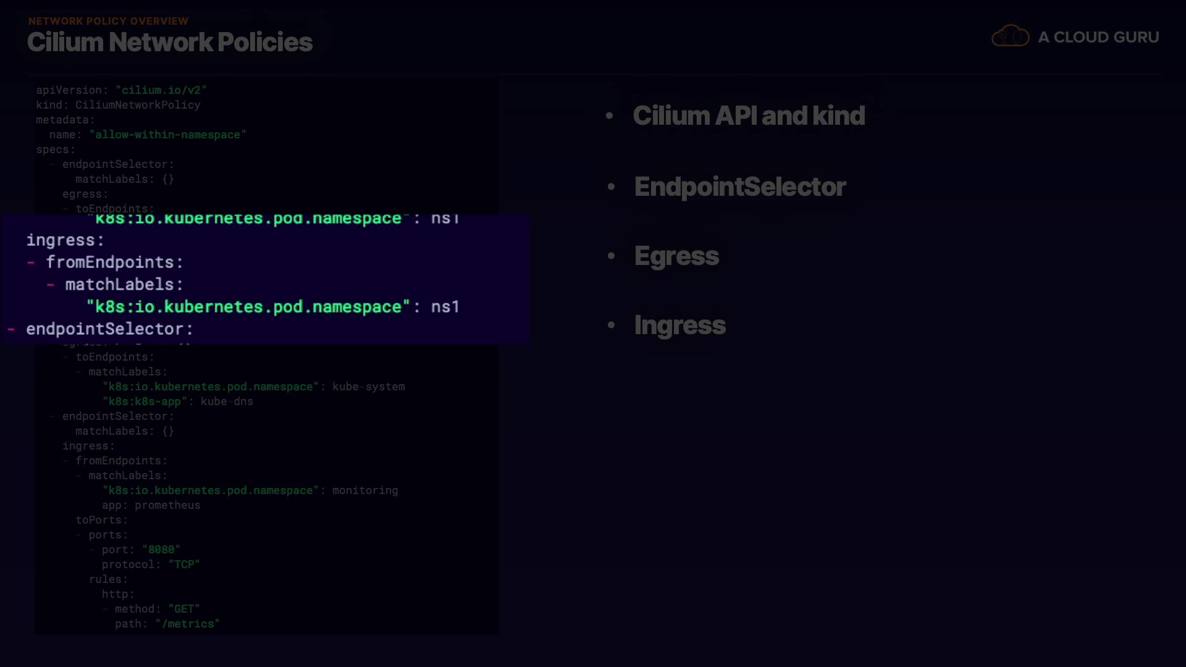Click the highlighted endpointSelector: line
1186x667 pixels.
[109, 329]
